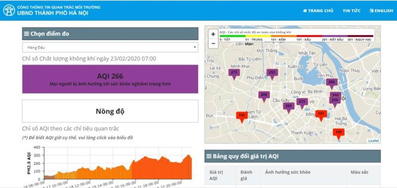Open the red AQI marker labeled 197
The height and width of the screenshot is (188, 397).
coord(321,114)
